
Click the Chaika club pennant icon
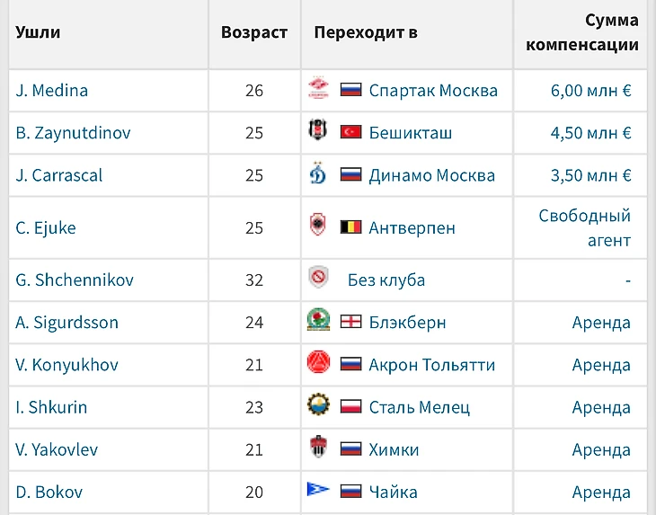click(318, 491)
